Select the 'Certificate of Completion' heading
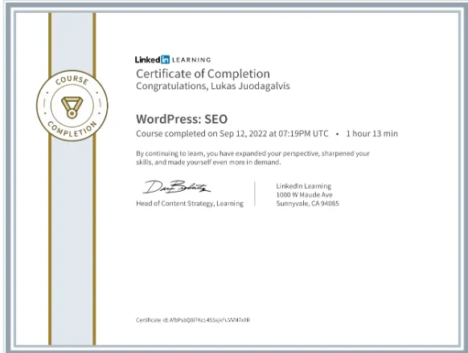 [203, 74]
